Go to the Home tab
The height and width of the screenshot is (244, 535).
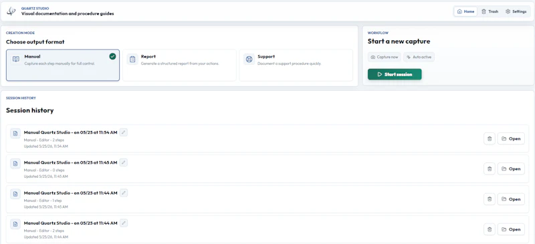(465, 11)
